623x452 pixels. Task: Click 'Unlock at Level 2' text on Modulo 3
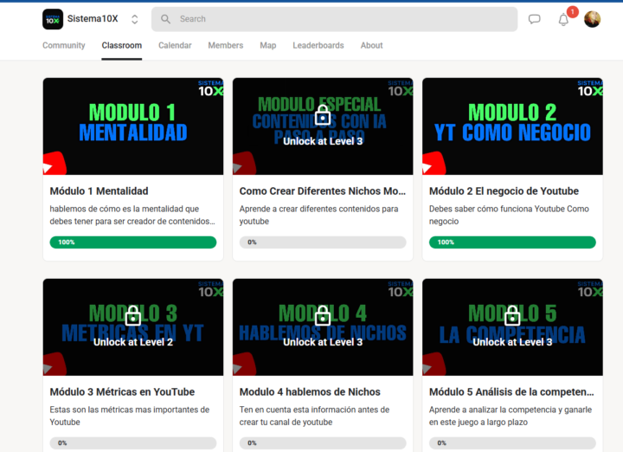(133, 342)
